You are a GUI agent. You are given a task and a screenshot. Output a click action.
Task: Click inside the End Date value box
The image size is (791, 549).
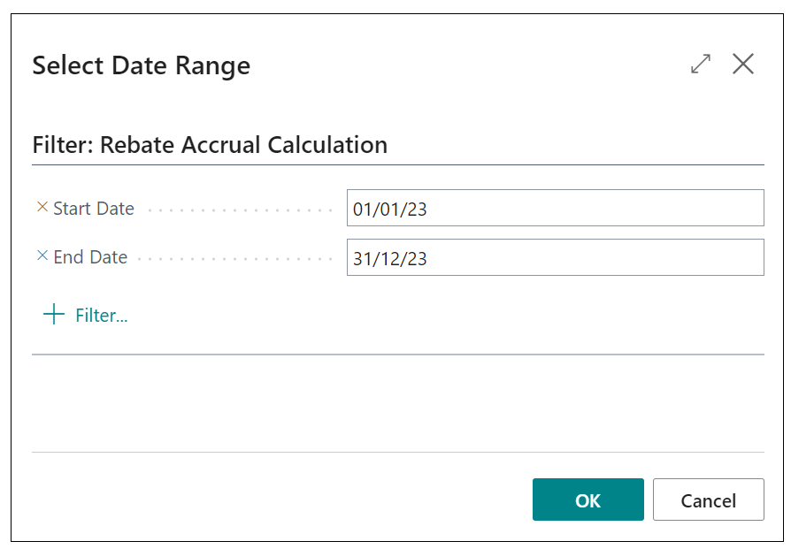[x=556, y=256]
